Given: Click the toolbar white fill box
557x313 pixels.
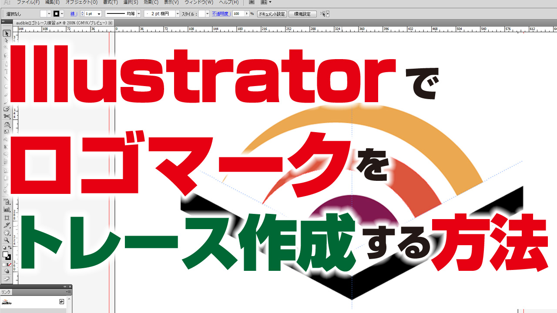Looking at the screenshot, I should coord(5,255).
